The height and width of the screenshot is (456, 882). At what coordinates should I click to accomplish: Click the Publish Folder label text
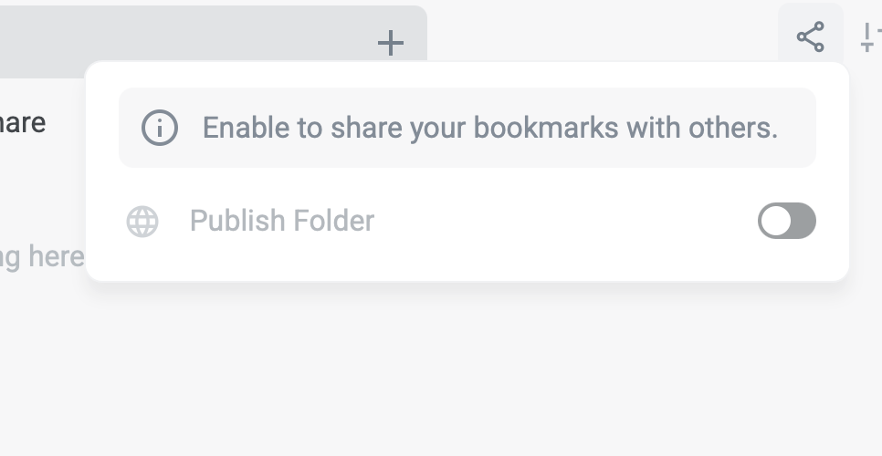[281, 221]
